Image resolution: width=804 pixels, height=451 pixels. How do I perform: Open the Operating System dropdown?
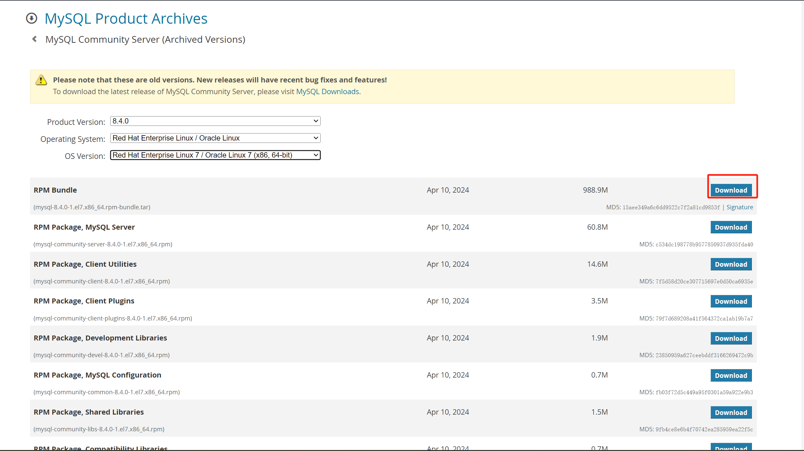coord(215,138)
